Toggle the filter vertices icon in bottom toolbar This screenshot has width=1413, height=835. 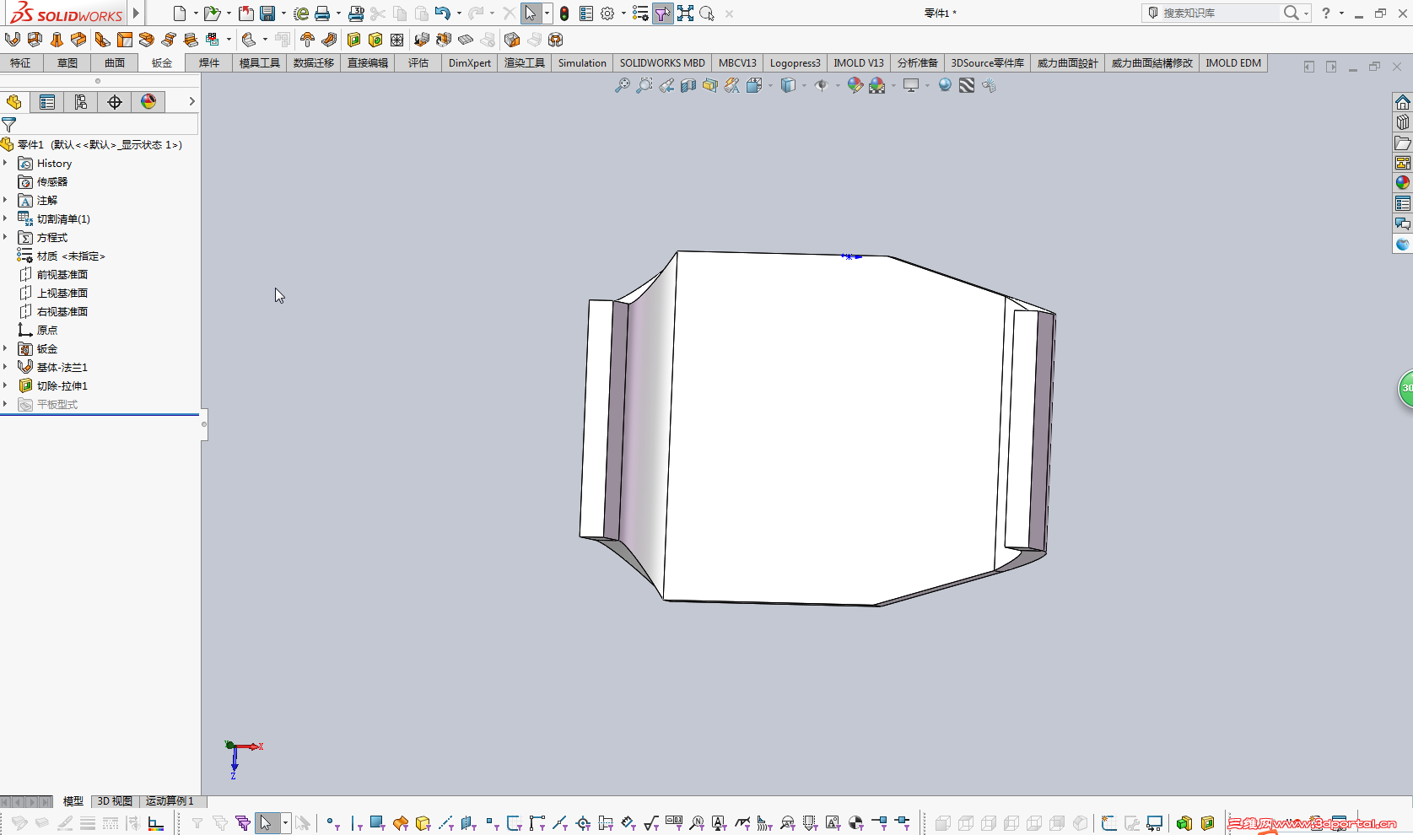coord(332,823)
